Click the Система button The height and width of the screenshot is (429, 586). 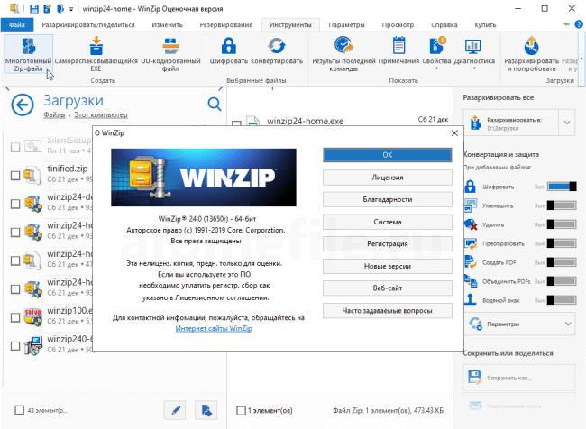coord(387,222)
